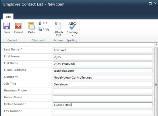
Task: Click the Spelling group label below the button
Action: [x=72, y=40]
